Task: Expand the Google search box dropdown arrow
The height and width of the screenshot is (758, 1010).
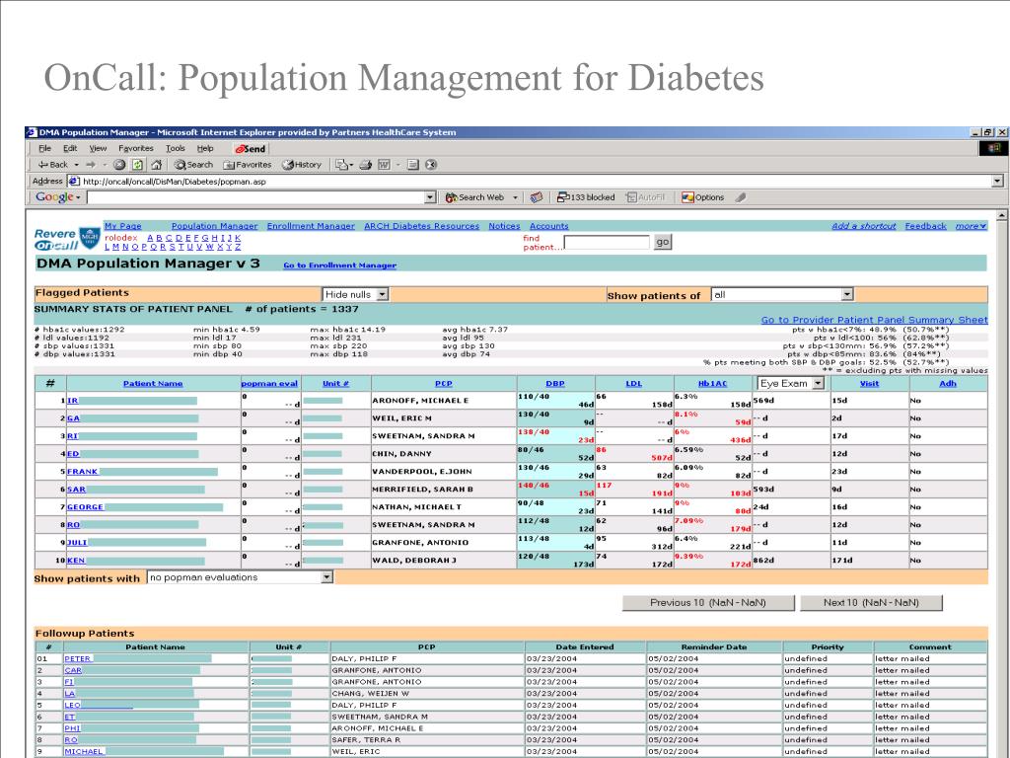Action: pyautogui.click(x=431, y=197)
